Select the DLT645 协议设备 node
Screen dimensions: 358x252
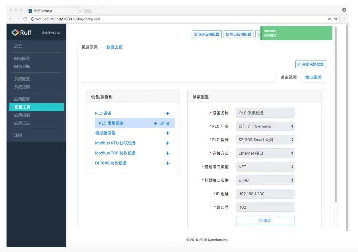(x=111, y=163)
